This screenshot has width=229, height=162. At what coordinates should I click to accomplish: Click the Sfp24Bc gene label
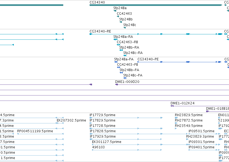coord(129,25)
